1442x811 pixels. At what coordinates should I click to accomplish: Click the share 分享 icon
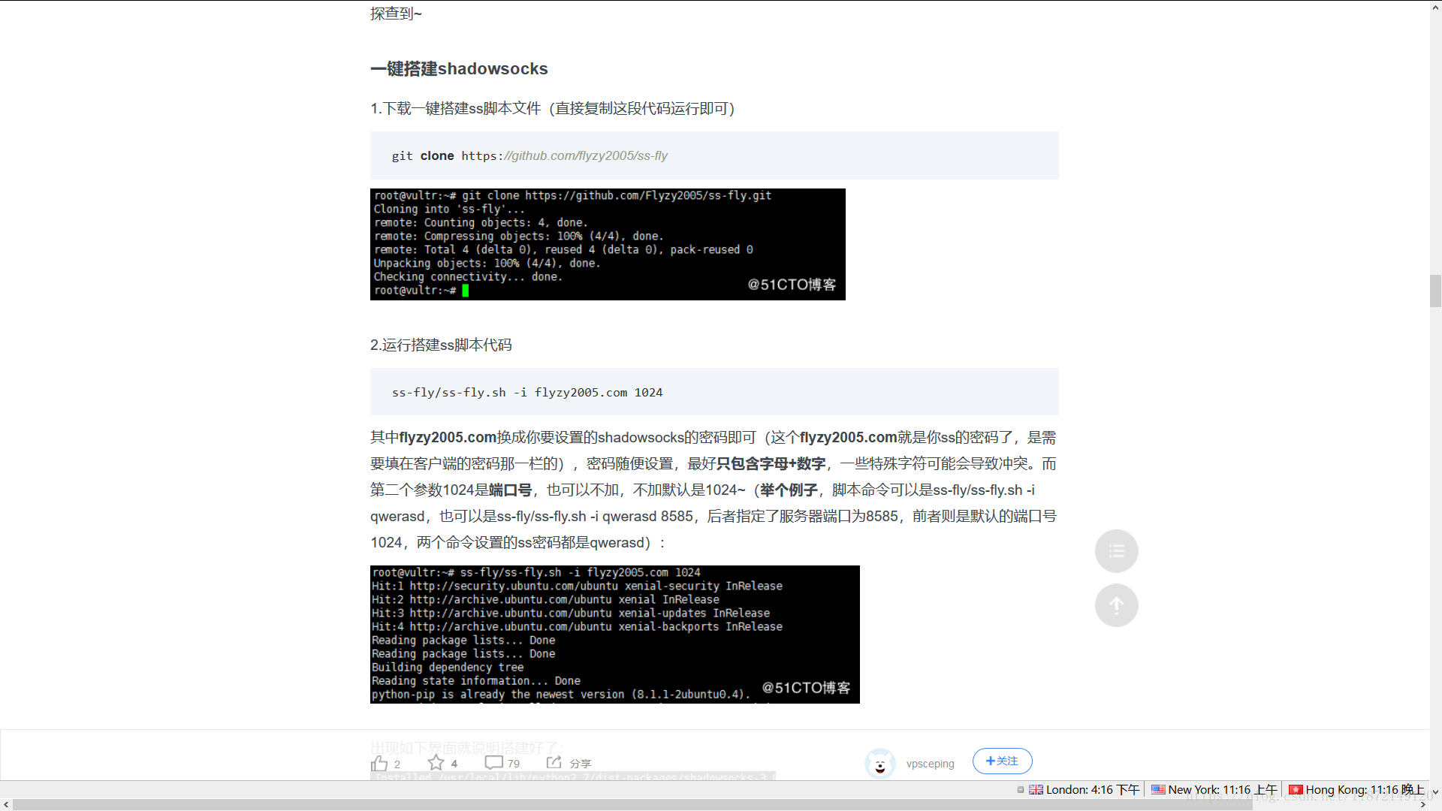554,763
